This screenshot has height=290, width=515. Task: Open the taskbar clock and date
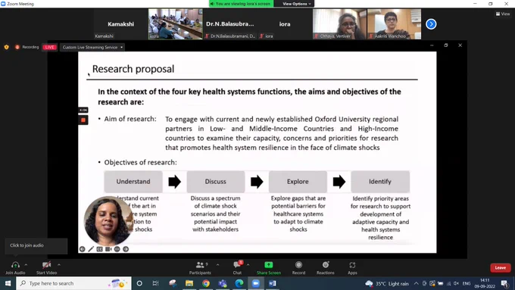[x=485, y=283]
